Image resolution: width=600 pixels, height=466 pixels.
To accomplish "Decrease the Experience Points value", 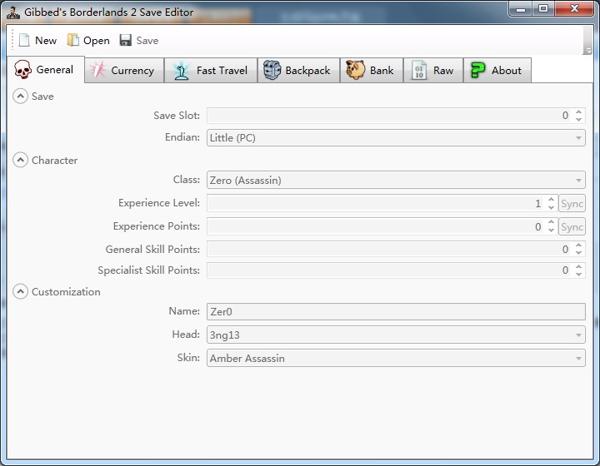I will pos(551,231).
